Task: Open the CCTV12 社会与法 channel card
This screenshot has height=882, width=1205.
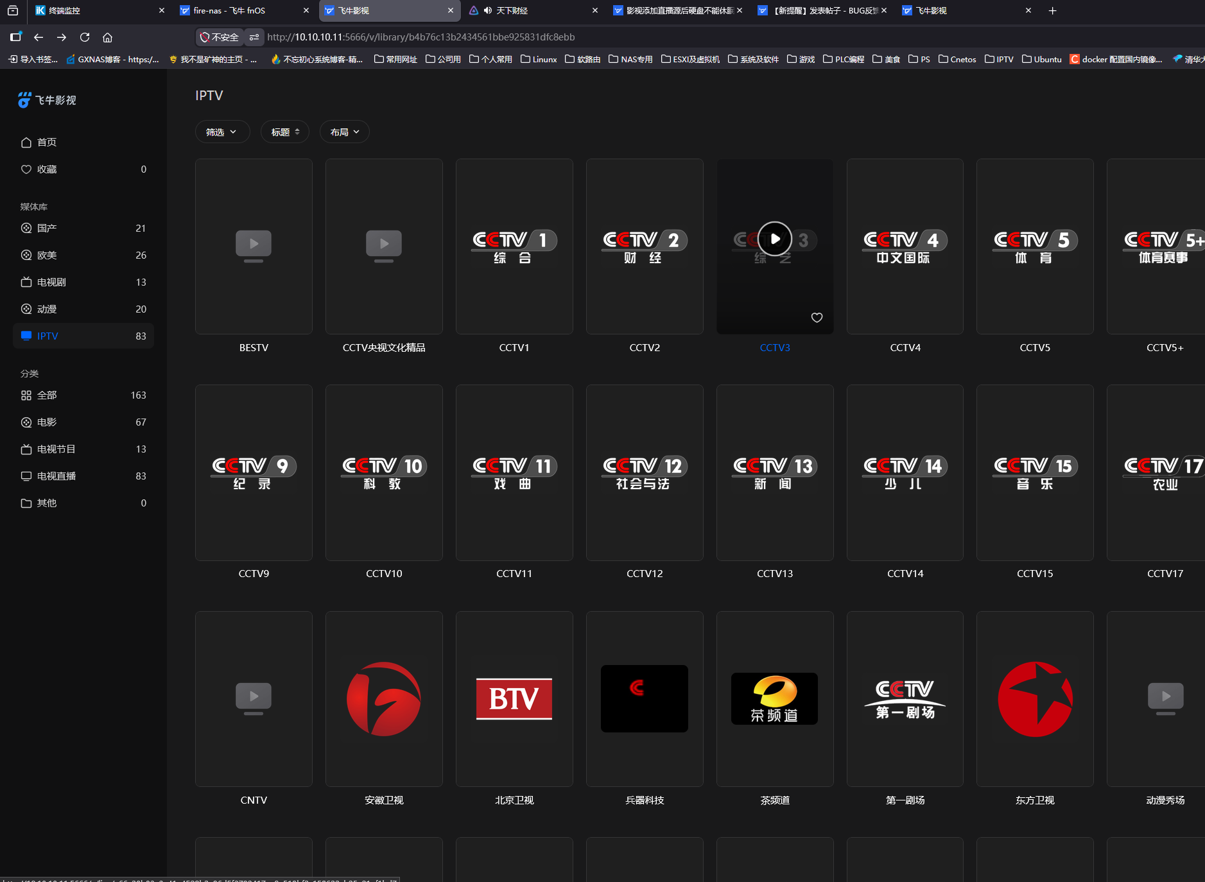Action: 645,473
